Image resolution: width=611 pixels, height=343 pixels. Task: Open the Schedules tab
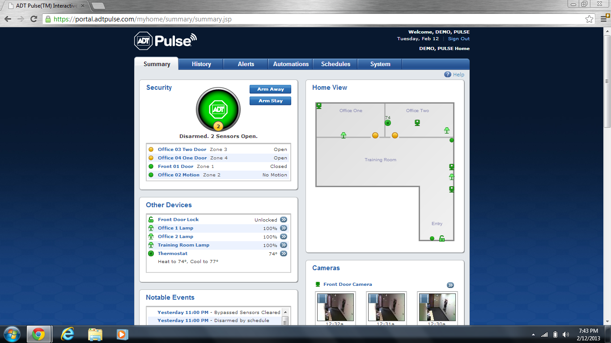click(335, 64)
